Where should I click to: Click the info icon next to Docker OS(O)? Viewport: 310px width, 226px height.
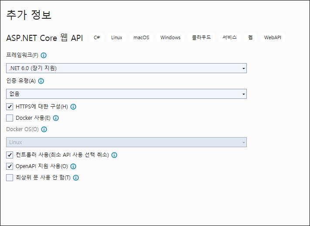tap(44, 129)
